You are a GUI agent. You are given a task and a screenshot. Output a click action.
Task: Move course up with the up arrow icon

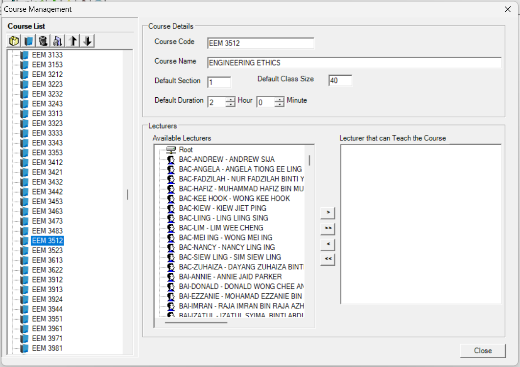(73, 41)
